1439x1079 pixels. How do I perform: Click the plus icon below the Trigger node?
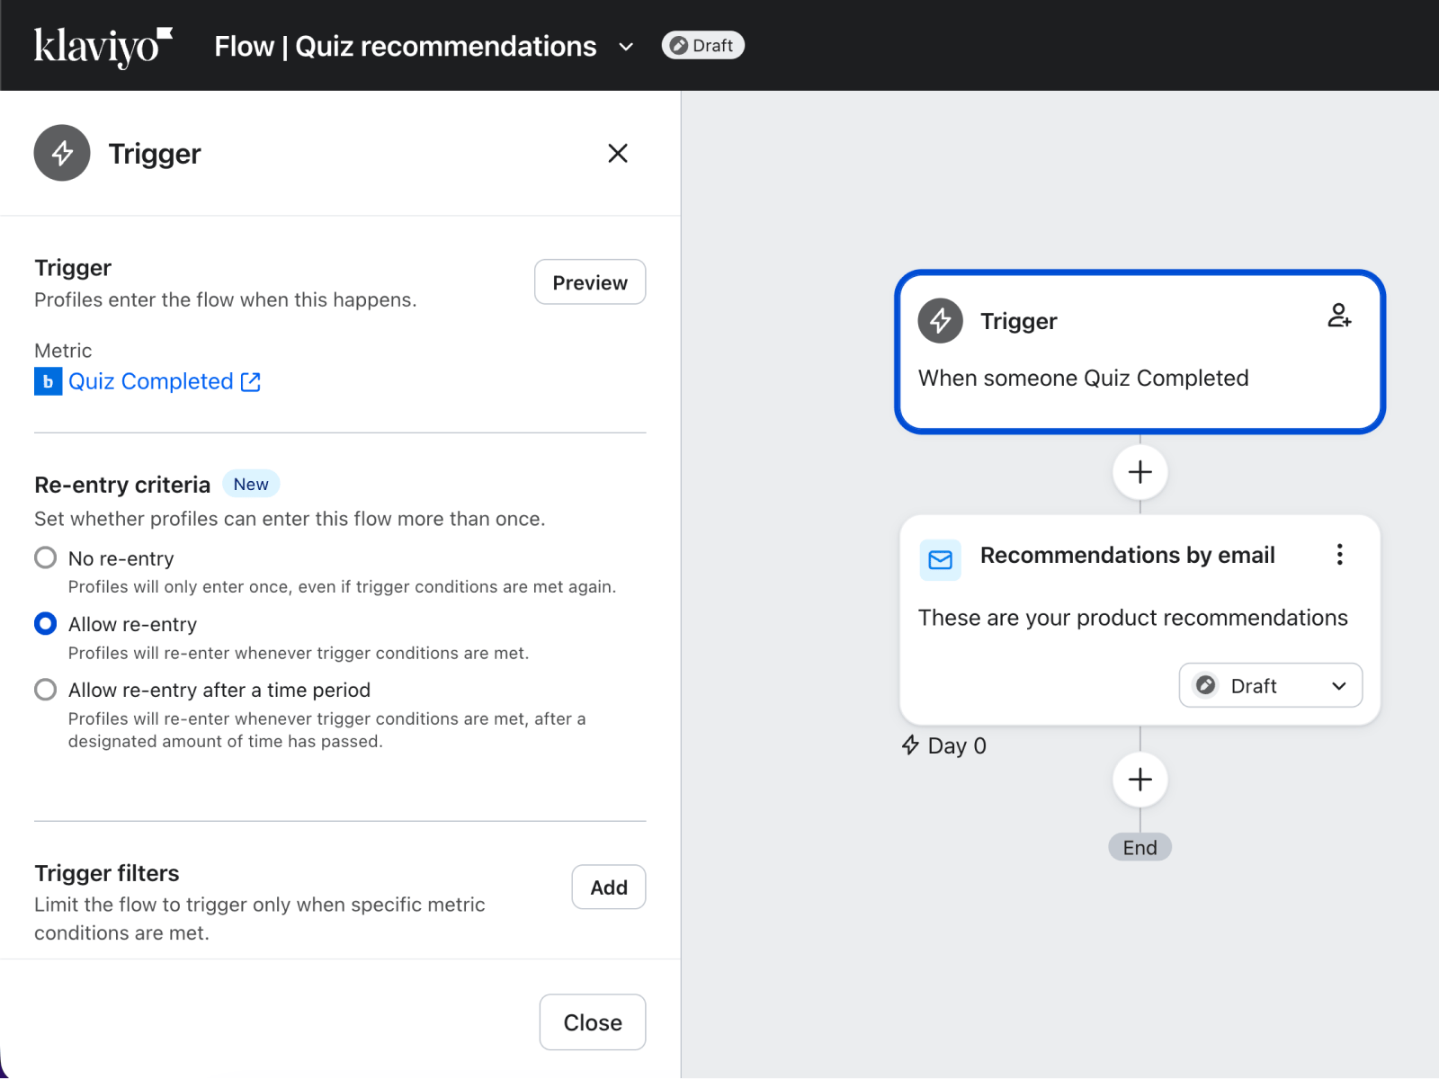pos(1139,472)
